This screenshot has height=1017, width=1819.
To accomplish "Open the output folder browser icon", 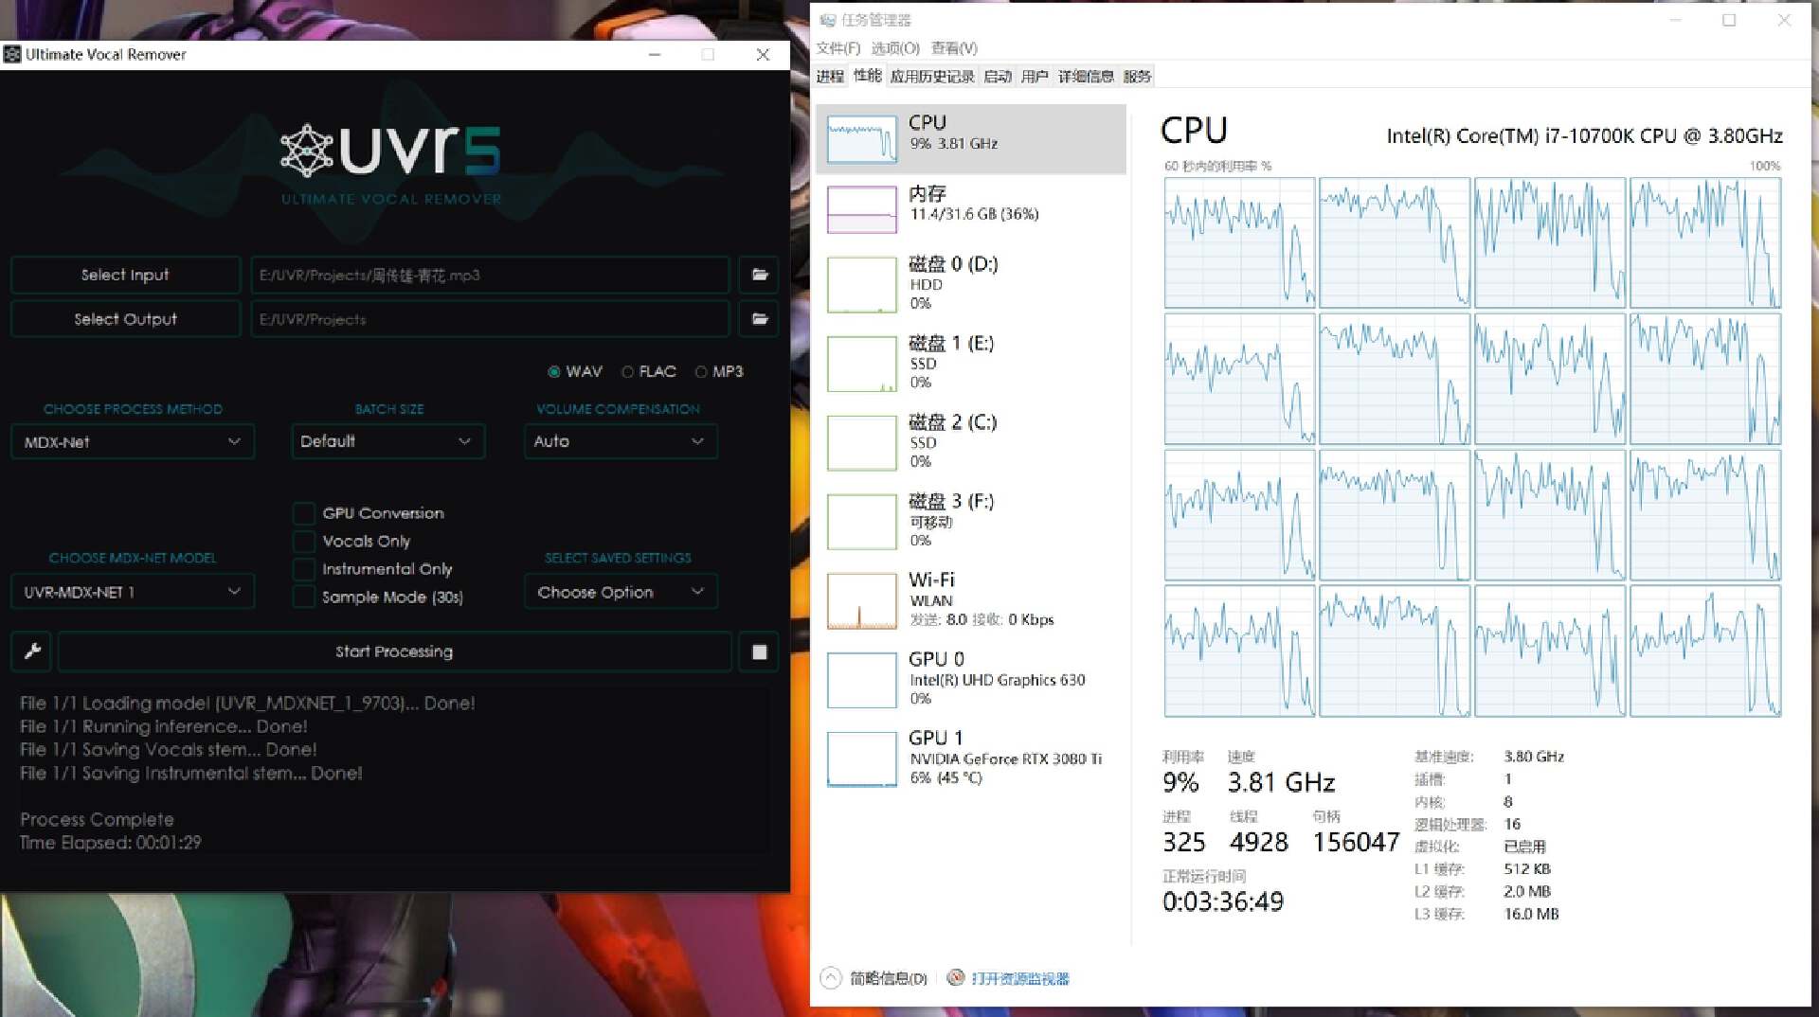I will [760, 319].
